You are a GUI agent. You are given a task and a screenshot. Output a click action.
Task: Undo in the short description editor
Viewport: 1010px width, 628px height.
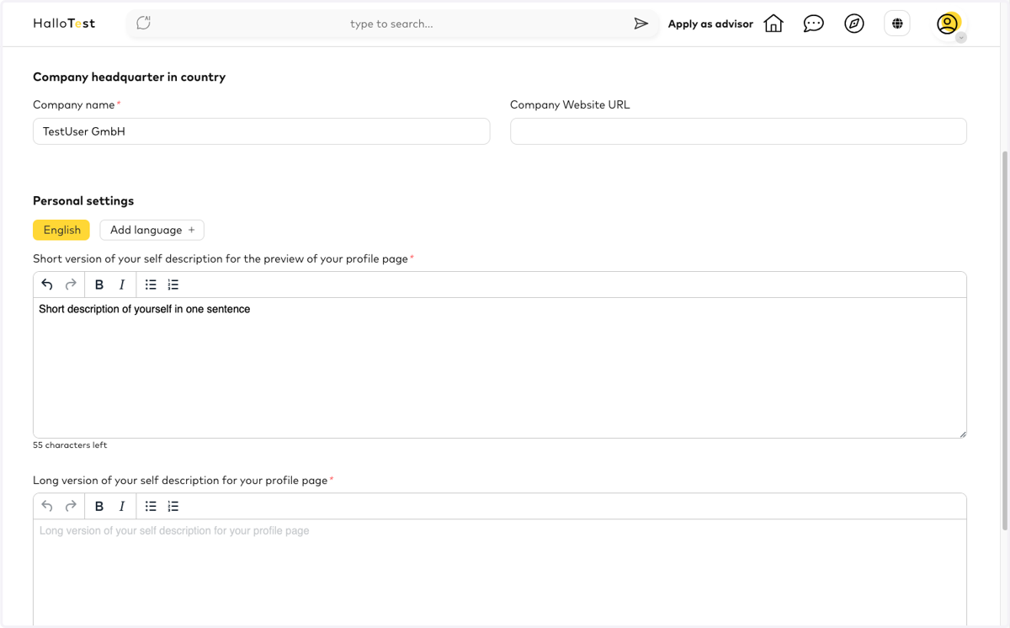pos(47,285)
